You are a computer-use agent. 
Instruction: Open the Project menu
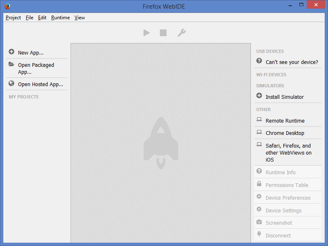[x=13, y=18]
